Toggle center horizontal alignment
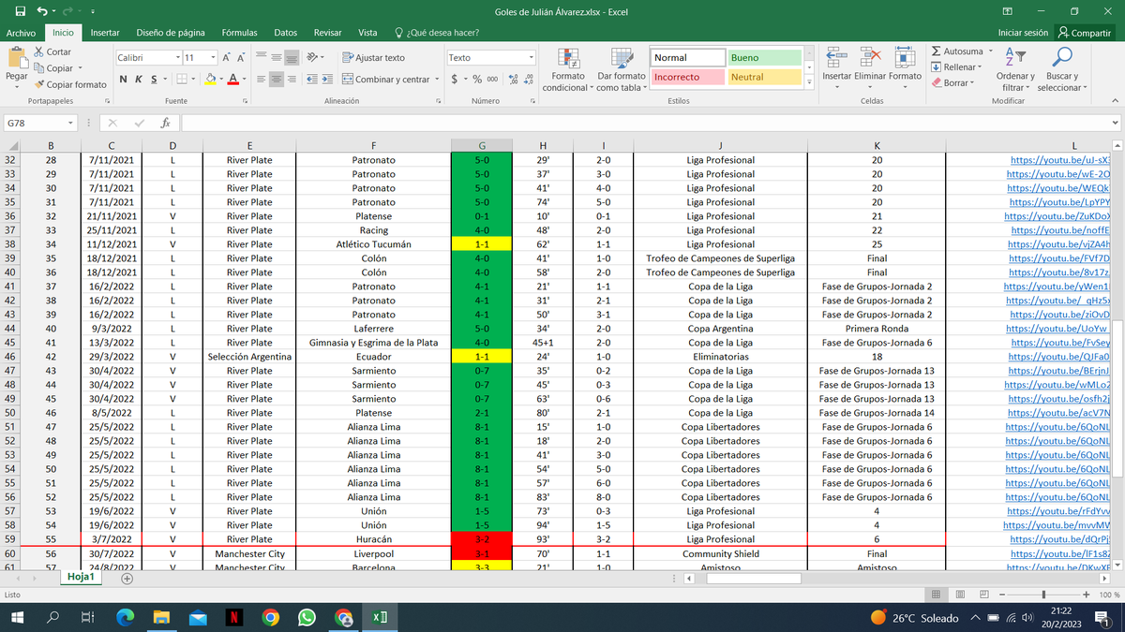1125x632 pixels. pos(277,80)
